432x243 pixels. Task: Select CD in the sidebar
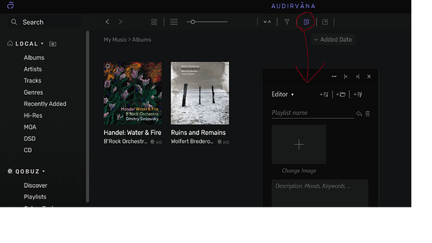click(28, 150)
